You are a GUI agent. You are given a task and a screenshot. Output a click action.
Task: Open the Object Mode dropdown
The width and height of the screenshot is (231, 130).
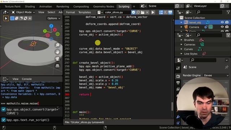(x=23, y=12)
